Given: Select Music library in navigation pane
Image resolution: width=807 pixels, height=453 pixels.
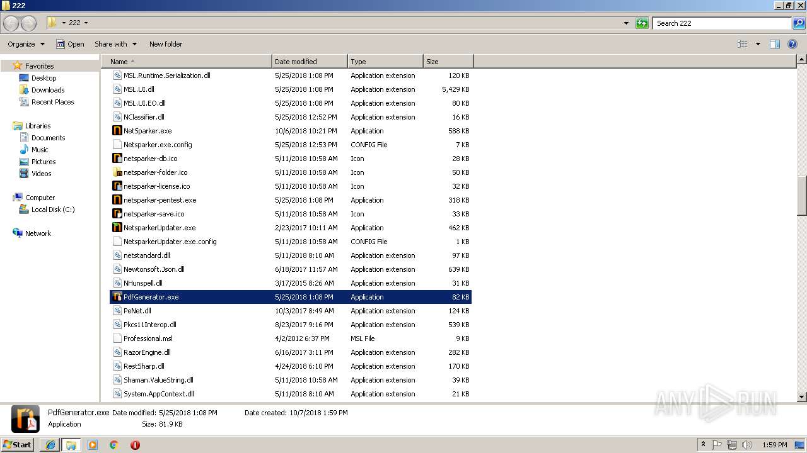Looking at the screenshot, I should [x=40, y=150].
